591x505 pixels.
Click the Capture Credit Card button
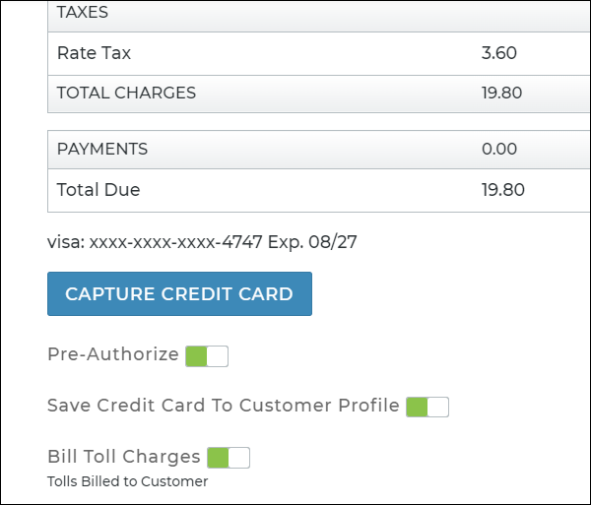click(x=179, y=294)
